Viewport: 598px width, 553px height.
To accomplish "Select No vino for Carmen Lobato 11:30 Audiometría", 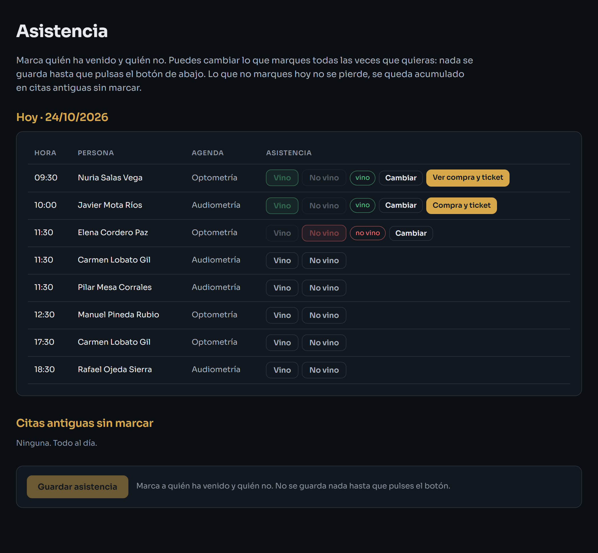I will coord(324,260).
